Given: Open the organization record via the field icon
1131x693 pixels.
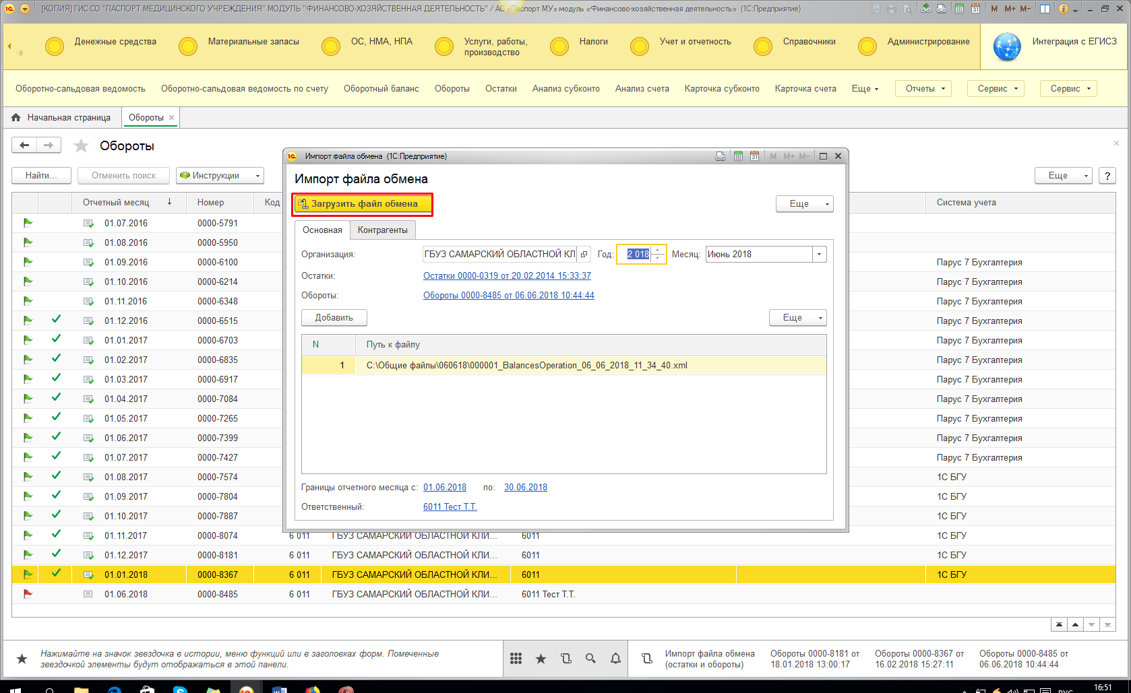Looking at the screenshot, I should click(x=584, y=254).
